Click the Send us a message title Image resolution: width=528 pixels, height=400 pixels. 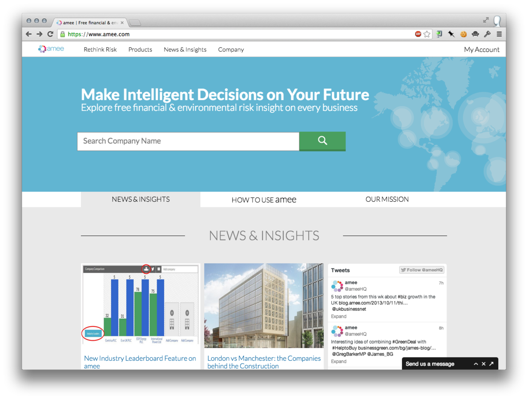point(430,364)
